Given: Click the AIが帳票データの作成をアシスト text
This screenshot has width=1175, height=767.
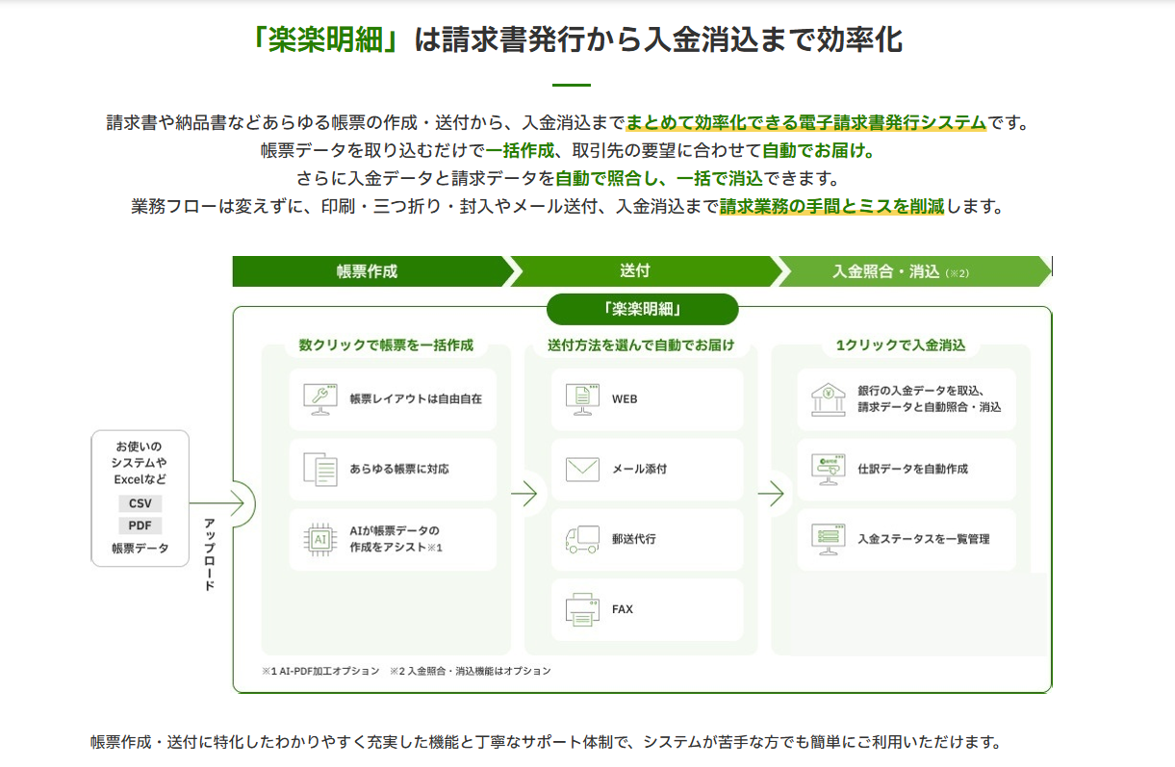Looking at the screenshot, I should point(396,539).
